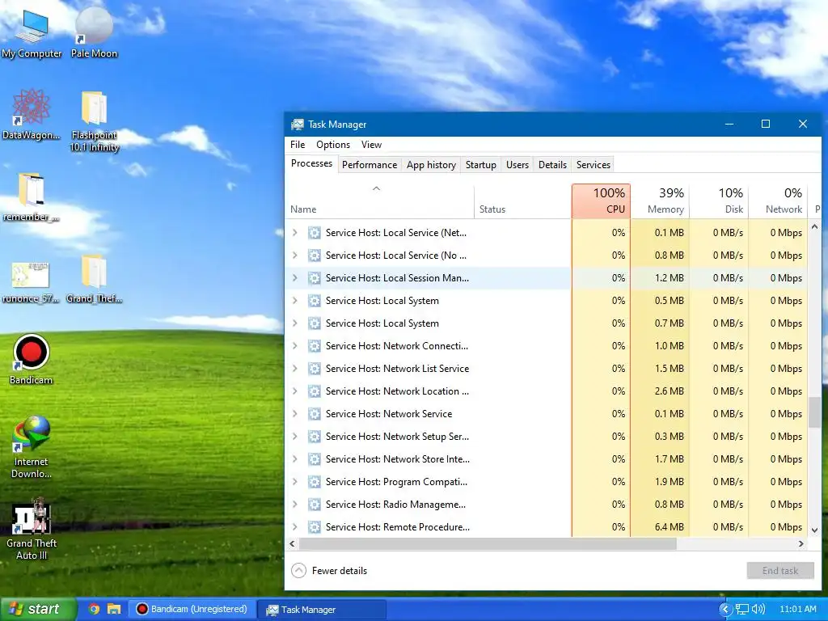The height and width of the screenshot is (621, 828).
Task: Click scroll left arrow on horizontal scrollbar
Action: 292,543
